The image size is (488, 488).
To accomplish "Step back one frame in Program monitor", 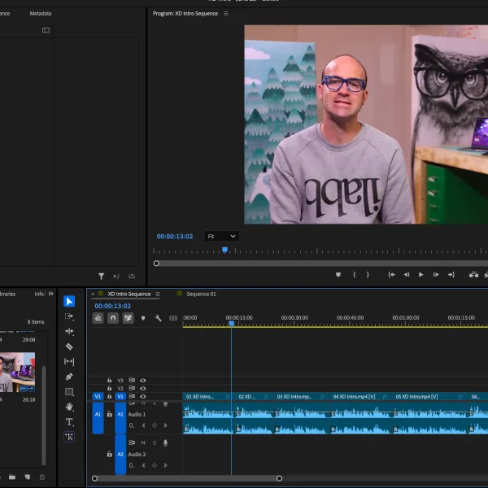I will (x=407, y=275).
